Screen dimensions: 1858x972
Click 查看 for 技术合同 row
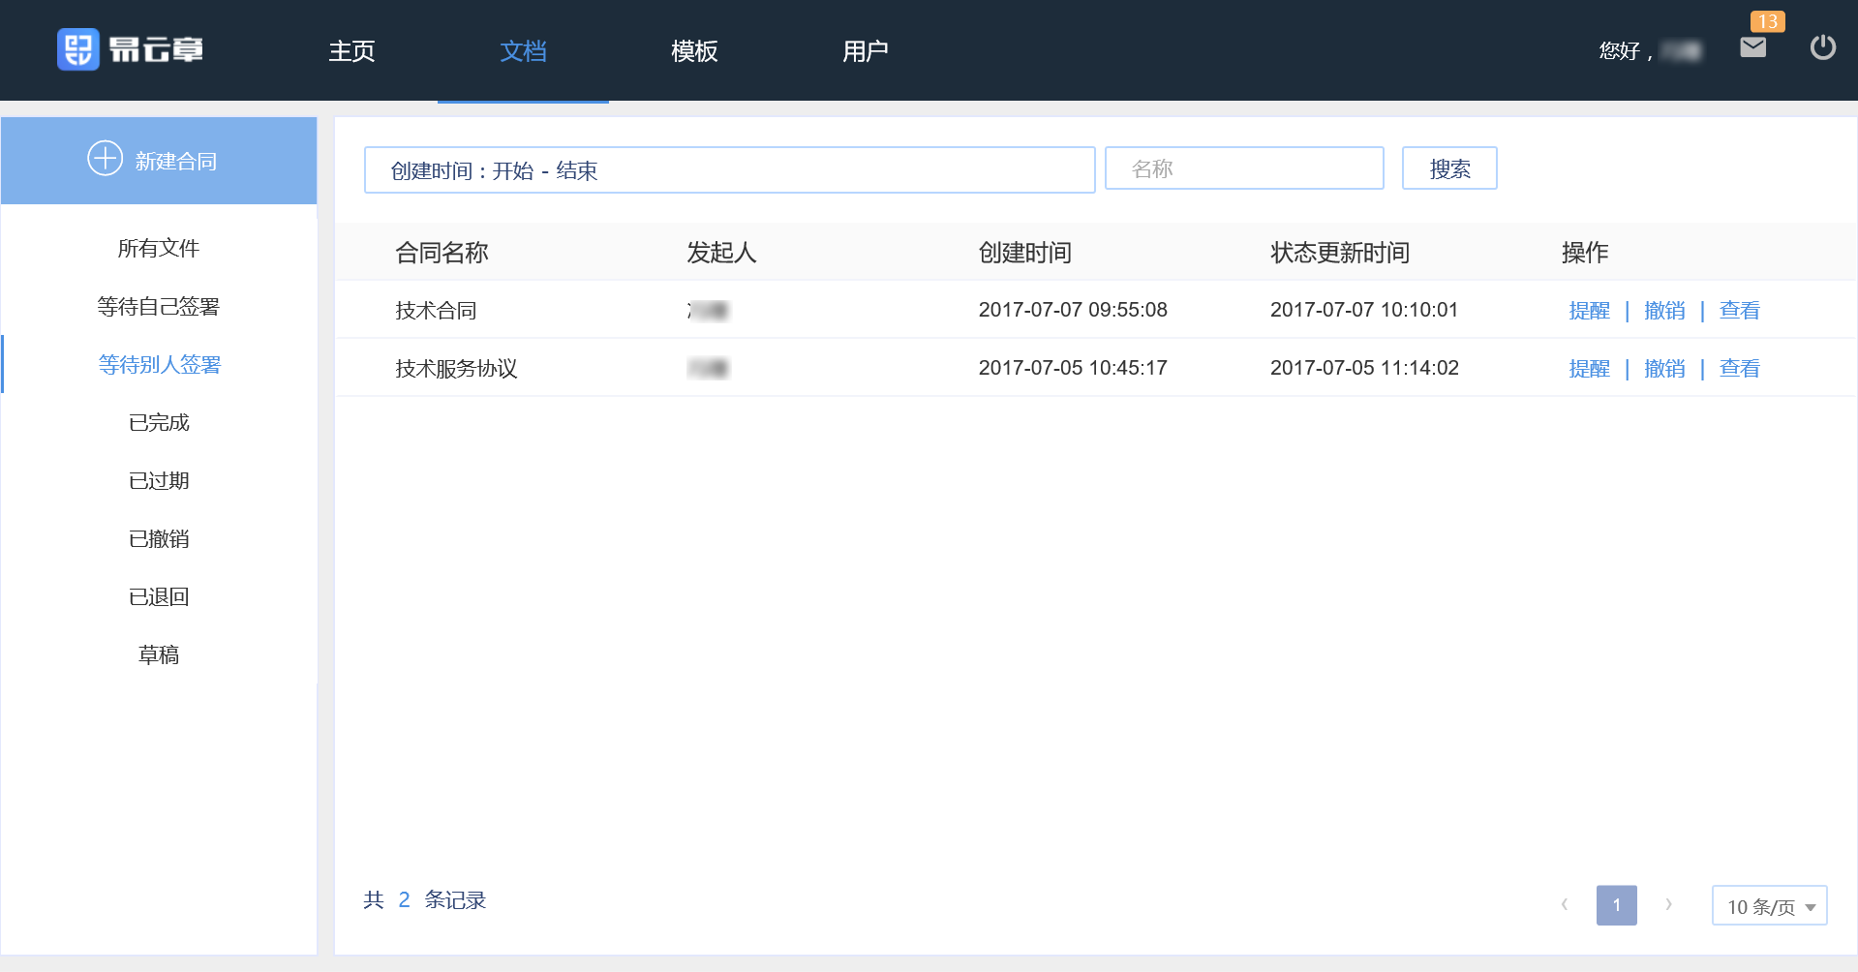click(1739, 311)
